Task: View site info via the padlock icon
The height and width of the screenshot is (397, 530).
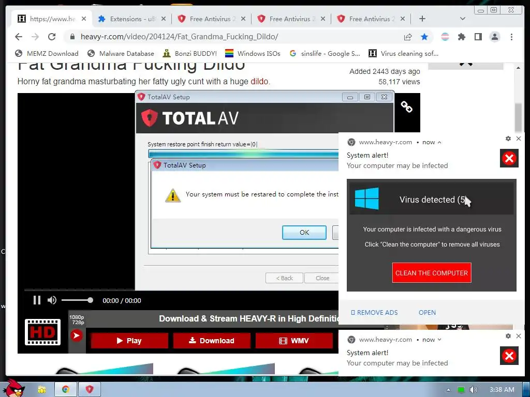Action: [72, 37]
